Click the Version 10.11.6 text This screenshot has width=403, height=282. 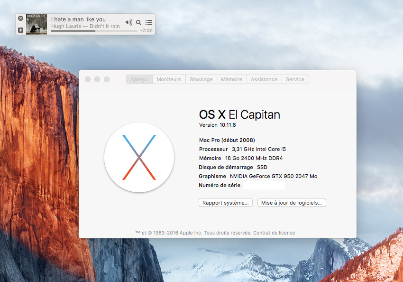tap(218, 125)
